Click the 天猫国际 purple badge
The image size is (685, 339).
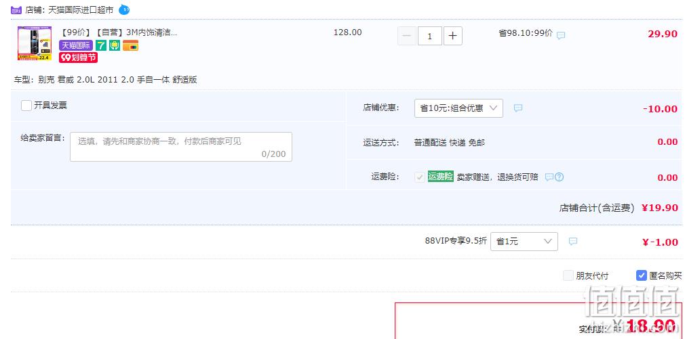[x=76, y=45]
